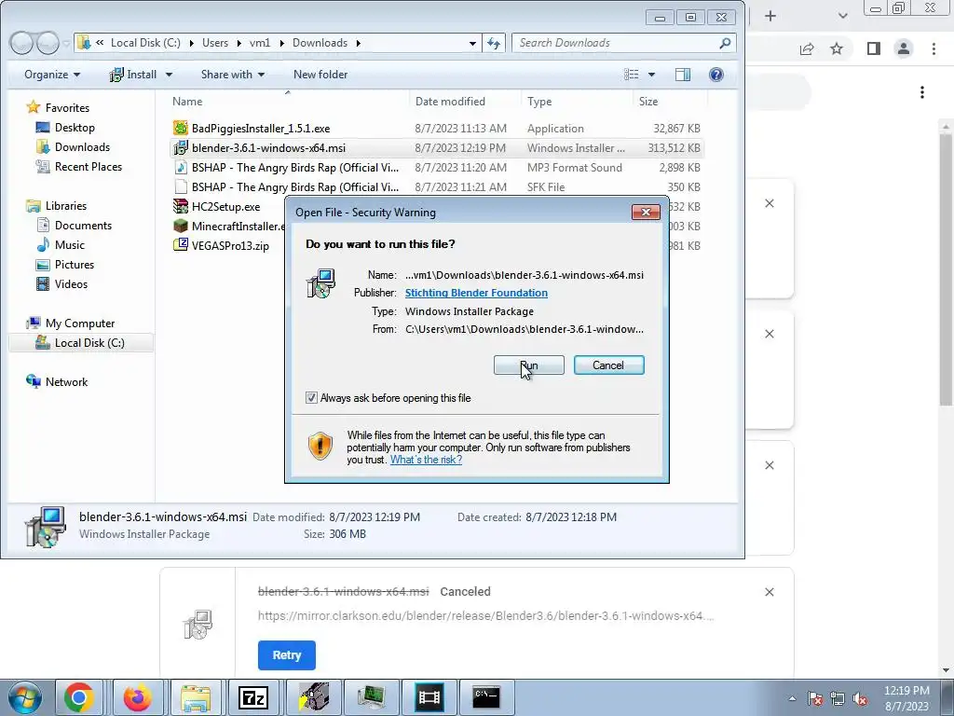Screen dimensions: 954x716
Task: Show hidden system tray icons arrow
Action: (x=792, y=699)
